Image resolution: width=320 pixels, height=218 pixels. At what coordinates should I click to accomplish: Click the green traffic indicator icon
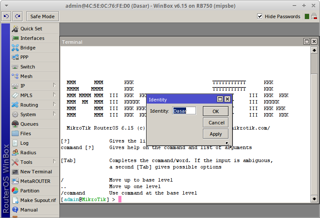(x=307, y=16)
